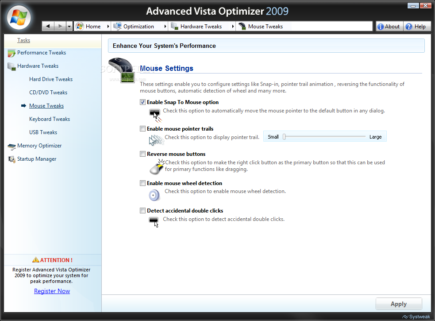Click the Performance Tweaks sidebar icon

click(12, 53)
